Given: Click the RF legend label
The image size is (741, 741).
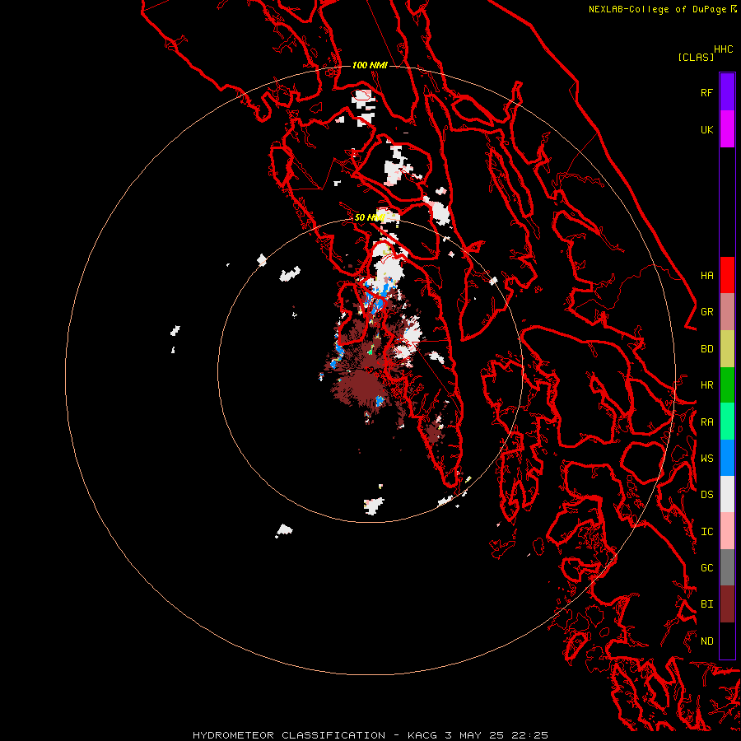Looking at the screenshot, I should [706, 92].
